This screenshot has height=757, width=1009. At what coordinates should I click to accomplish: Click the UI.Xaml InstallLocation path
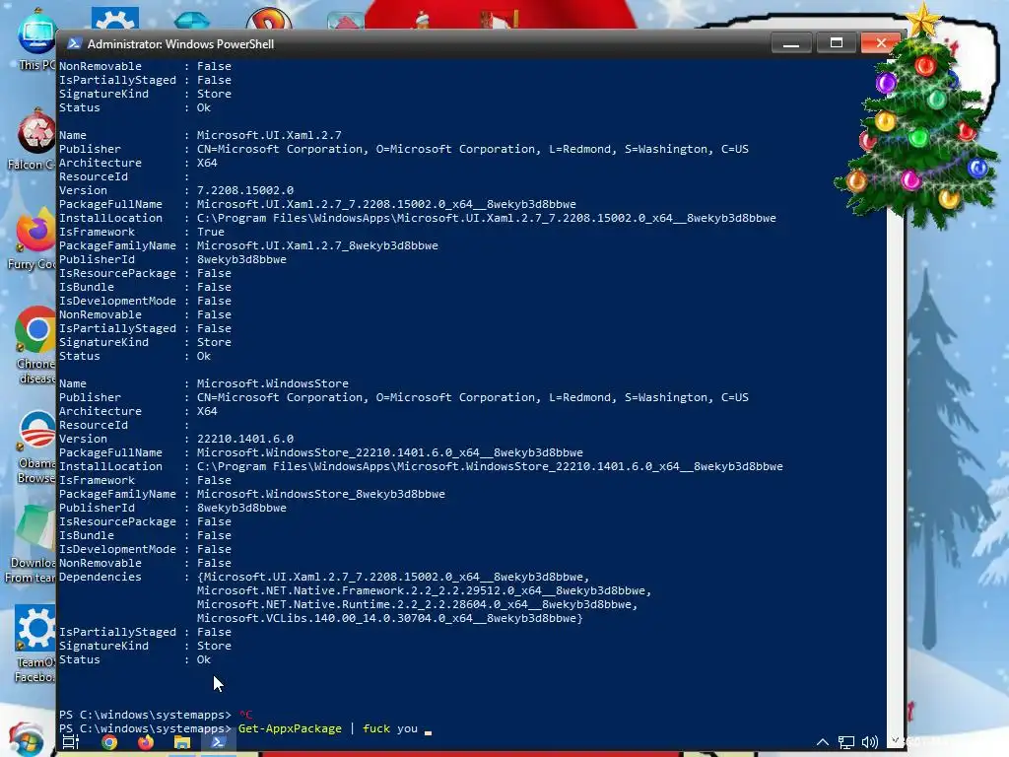coord(487,218)
